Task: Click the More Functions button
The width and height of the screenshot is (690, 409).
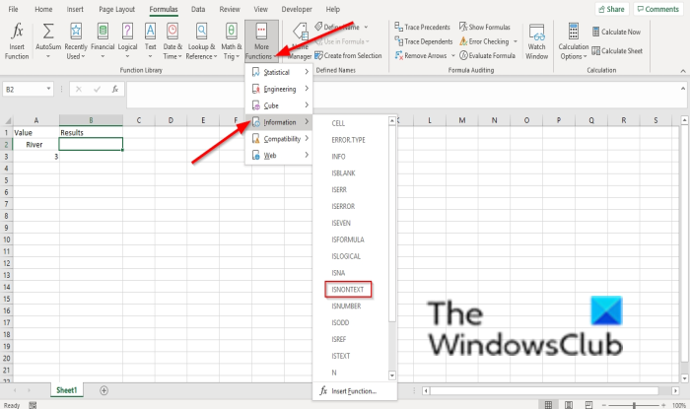Action: pyautogui.click(x=261, y=41)
